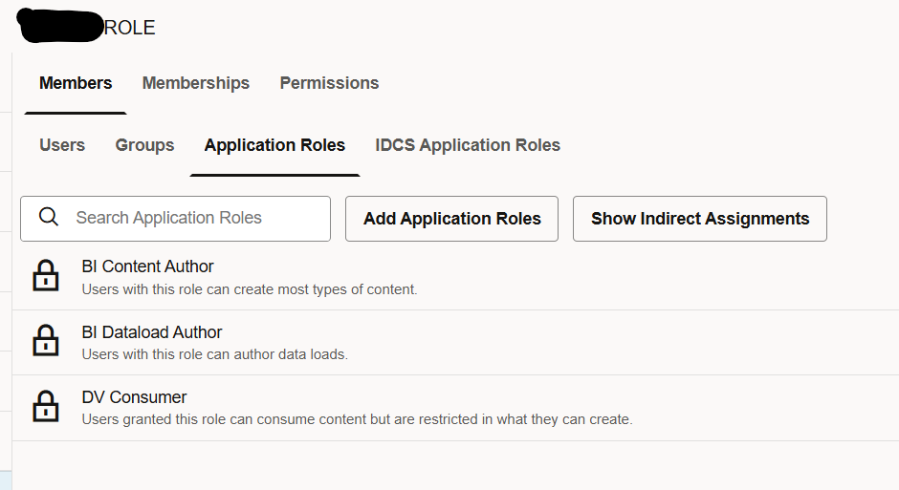Screen dimensions: 899x490
Task: Click the magnifying glass search icon
Action: click(49, 218)
